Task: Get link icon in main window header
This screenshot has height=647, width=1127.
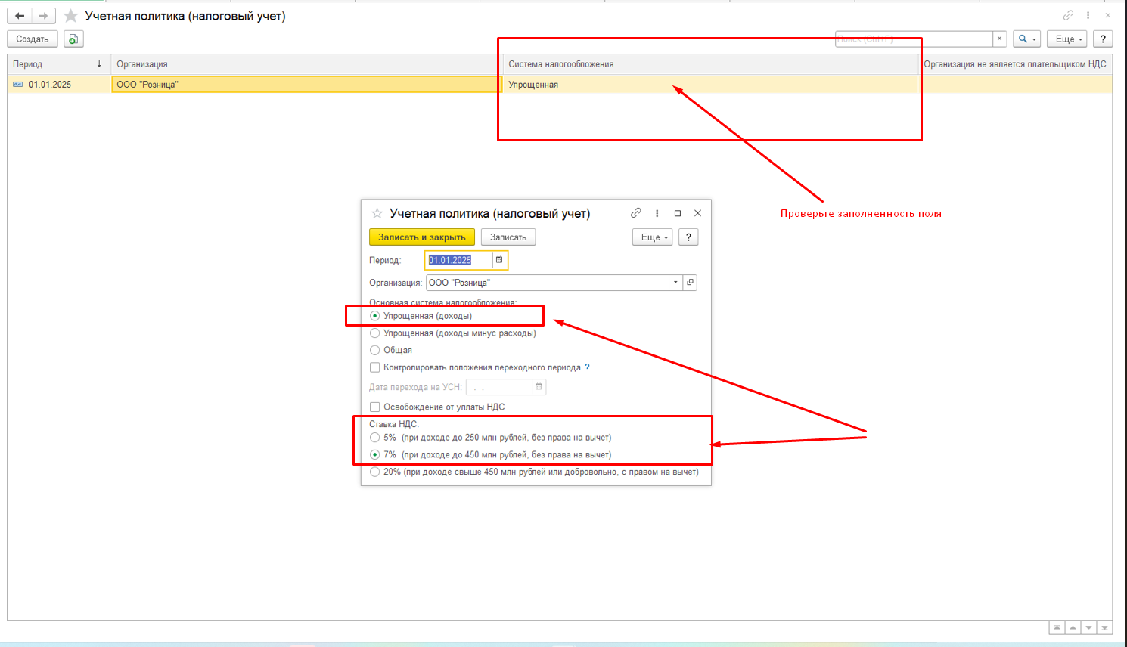Action: pyautogui.click(x=1068, y=15)
